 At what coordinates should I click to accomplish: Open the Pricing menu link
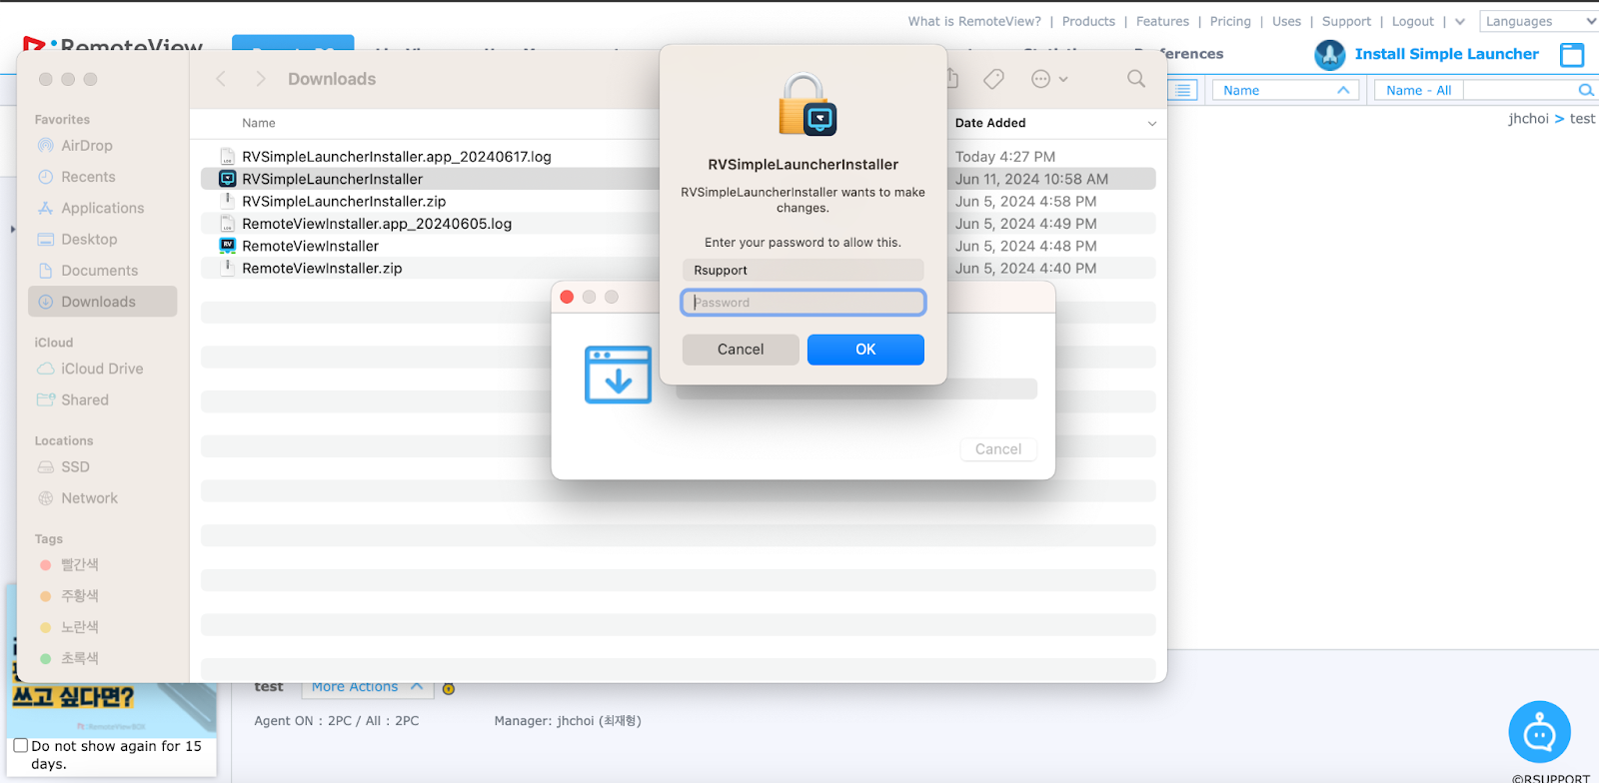[1229, 21]
